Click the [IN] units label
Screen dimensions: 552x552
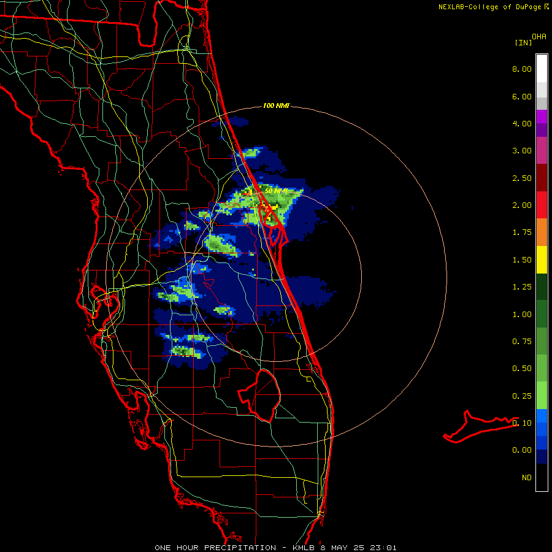(523, 42)
